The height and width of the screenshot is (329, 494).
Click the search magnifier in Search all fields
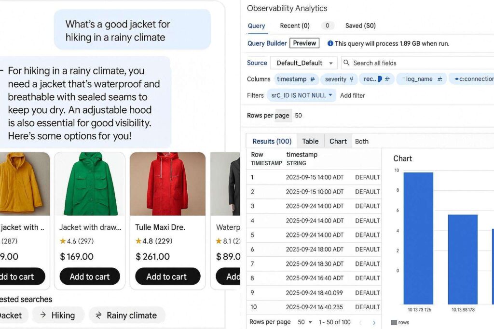pyautogui.click(x=346, y=63)
